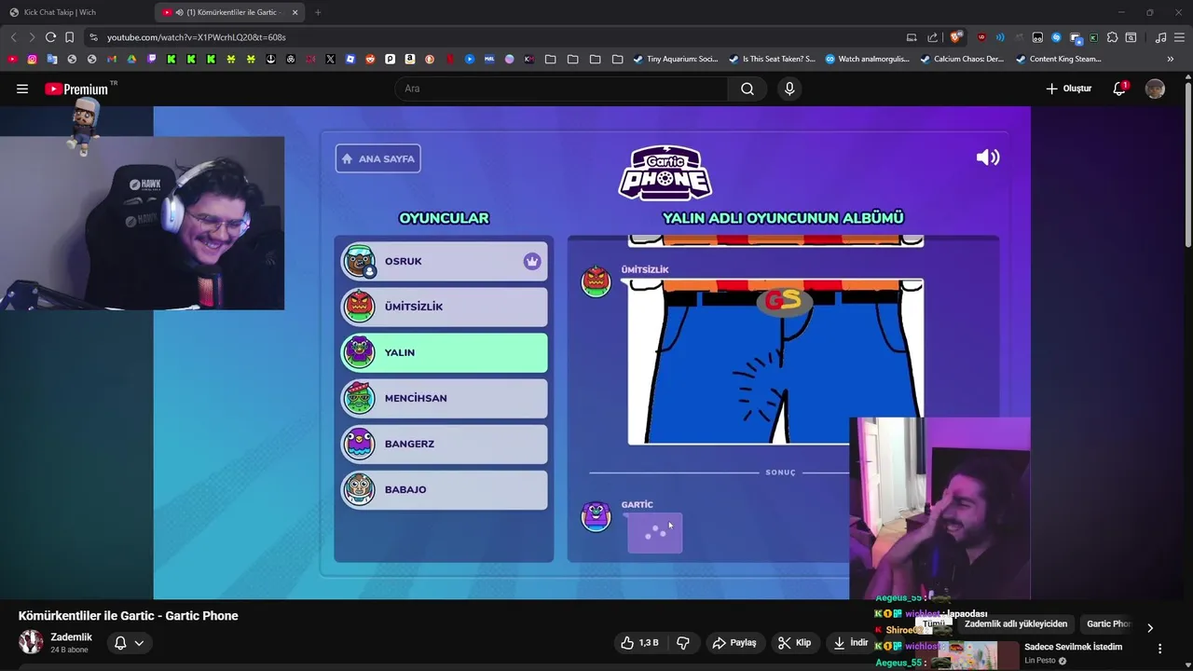The image size is (1193, 671).
Task: Select player ÜMİTSİZLİK in the list
Action: tap(444, 307)
